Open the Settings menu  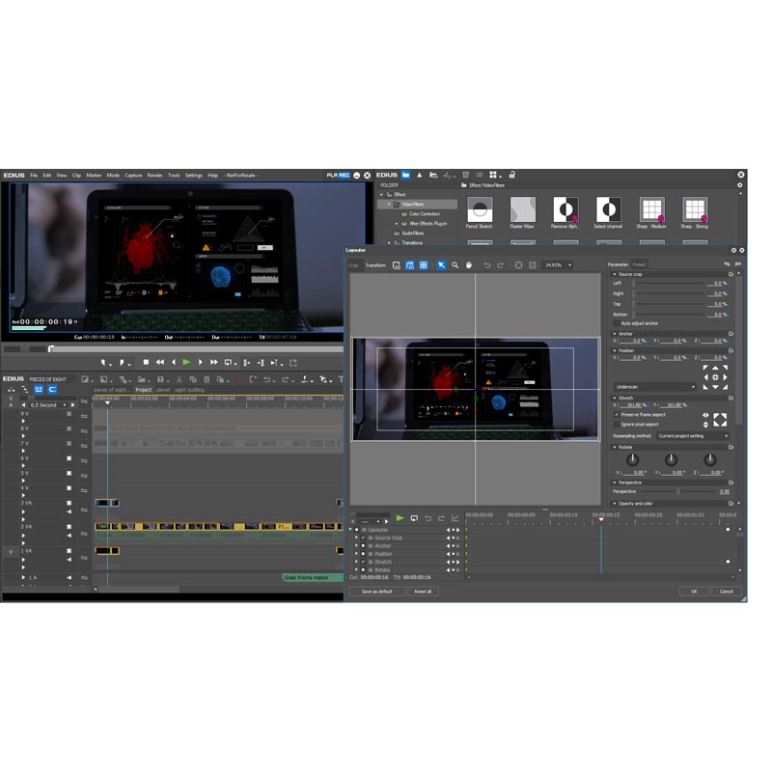pyautogui.click(x=192, y=176)
